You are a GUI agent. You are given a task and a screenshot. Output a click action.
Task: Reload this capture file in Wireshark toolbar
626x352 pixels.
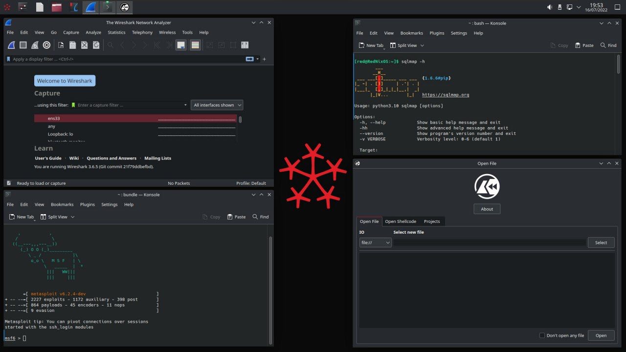(96, 45)
